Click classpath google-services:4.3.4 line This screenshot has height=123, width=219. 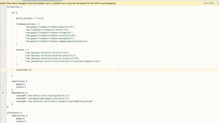click(43, 98)
